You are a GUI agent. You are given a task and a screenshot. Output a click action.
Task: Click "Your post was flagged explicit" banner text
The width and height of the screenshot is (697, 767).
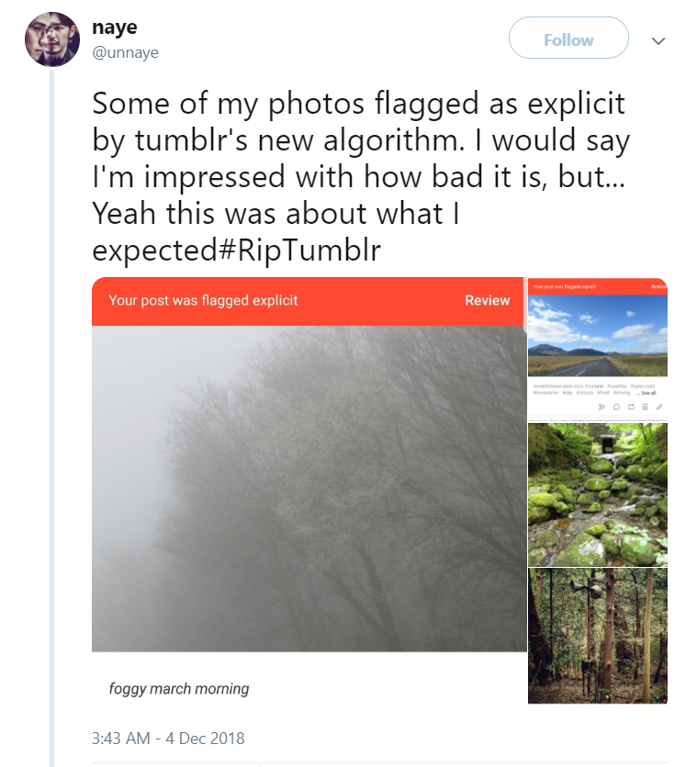tap(203, 301)
